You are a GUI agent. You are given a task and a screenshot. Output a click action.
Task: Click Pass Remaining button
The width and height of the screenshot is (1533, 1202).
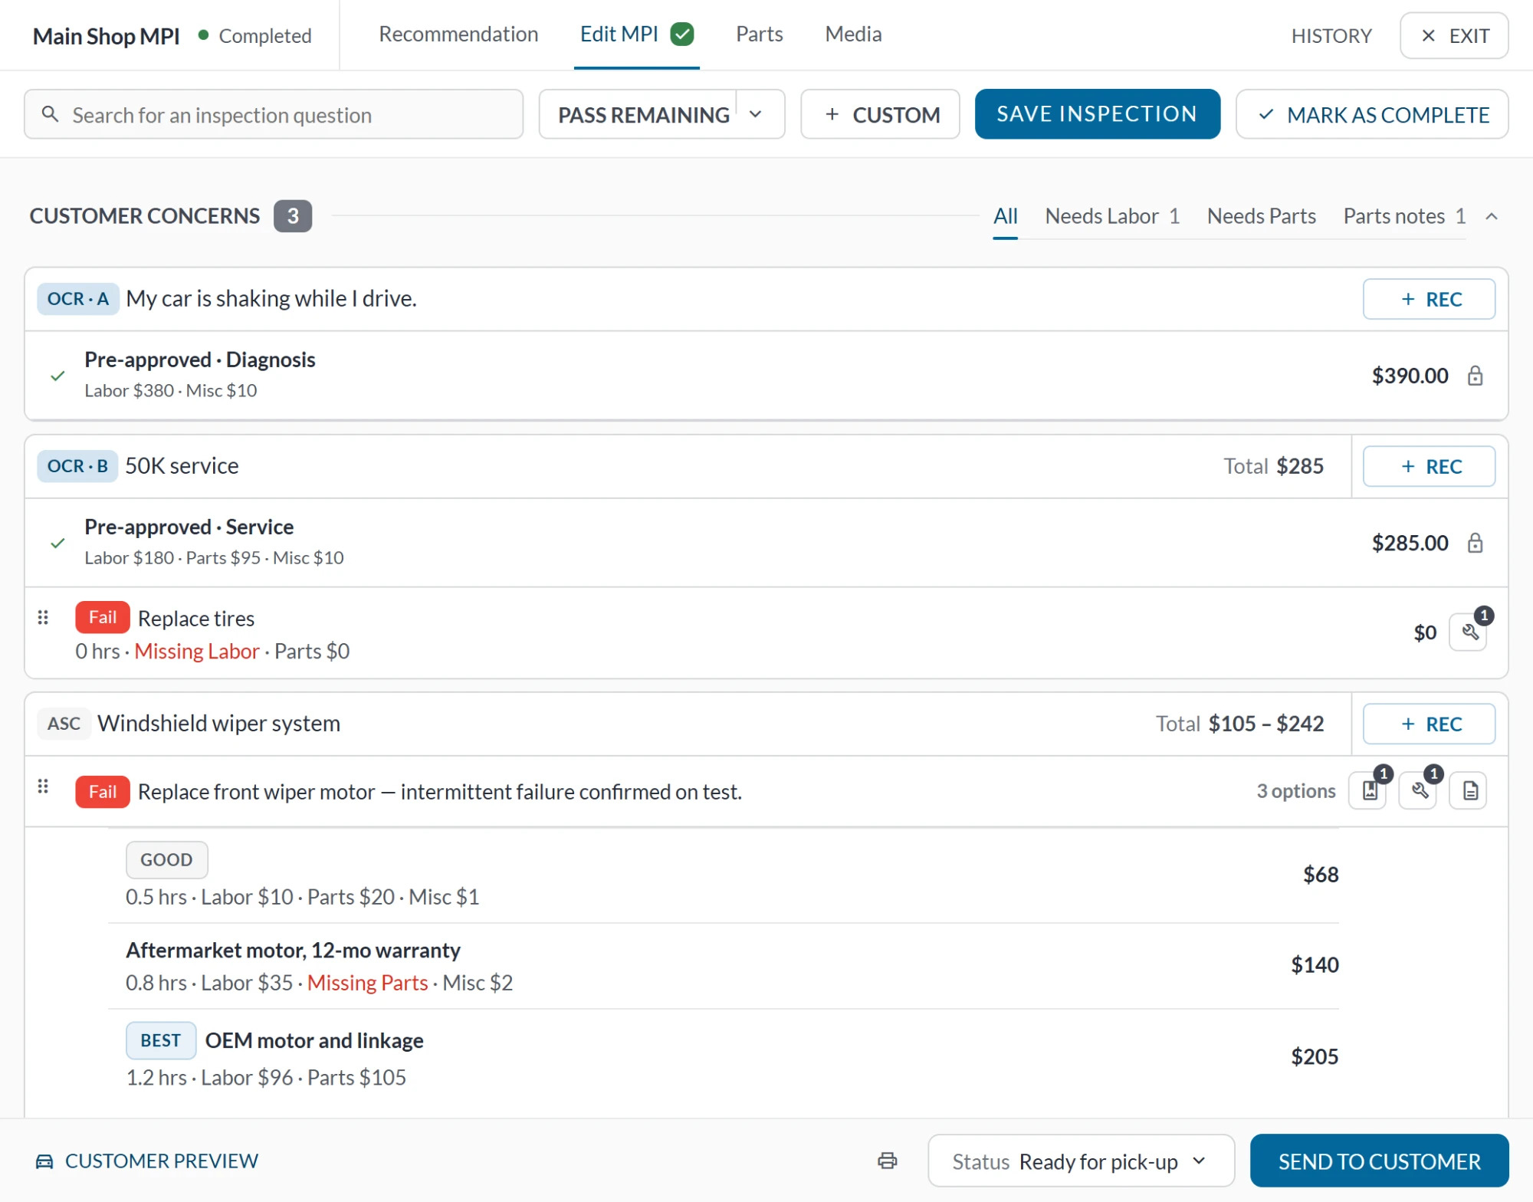(x=642, y=114)
